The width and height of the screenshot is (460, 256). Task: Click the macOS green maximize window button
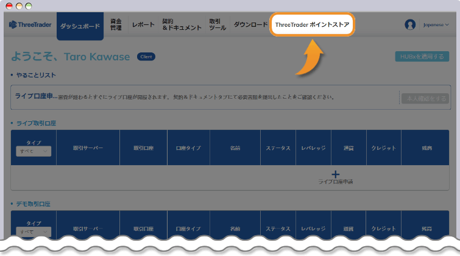coord(29,6)
